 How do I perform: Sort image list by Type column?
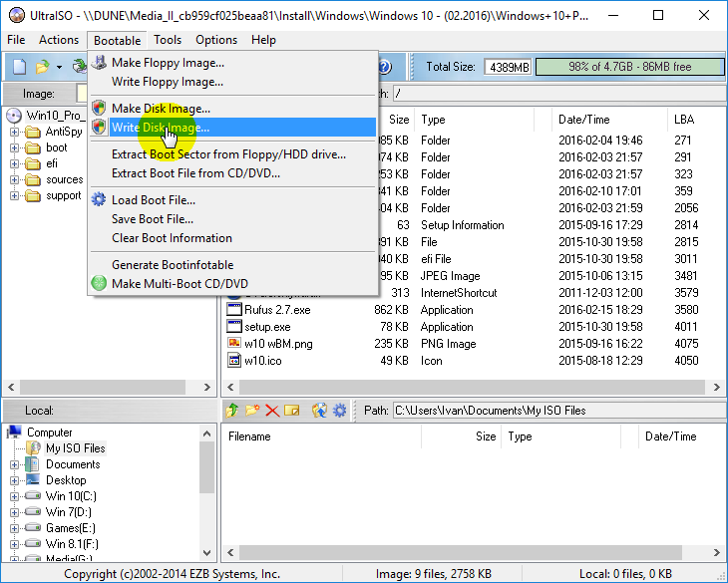(474, 120)
